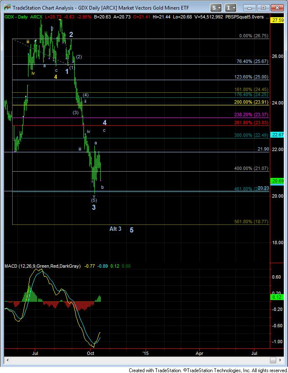
Task: Select the 400.00% (21.07) Fibonacci label
Action: (x=251, y=168)
